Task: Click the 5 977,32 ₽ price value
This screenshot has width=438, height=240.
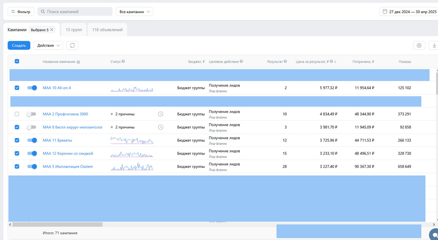Action: (x=328, y=88)
